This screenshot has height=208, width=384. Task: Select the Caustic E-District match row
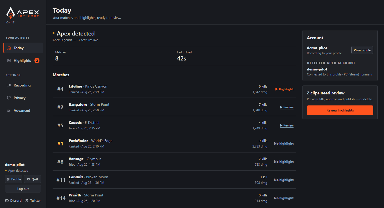[x=174, y=125]
